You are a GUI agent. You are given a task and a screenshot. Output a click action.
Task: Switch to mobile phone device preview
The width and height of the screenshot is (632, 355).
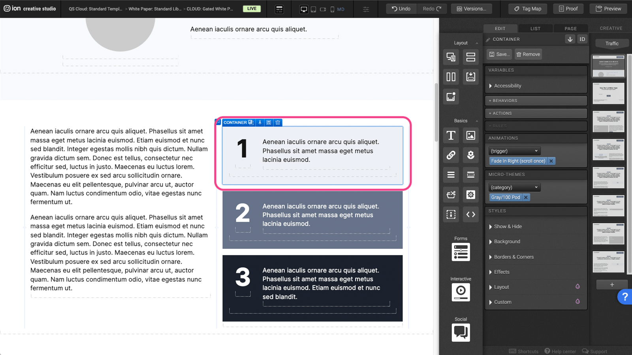(x=332, y=9)
